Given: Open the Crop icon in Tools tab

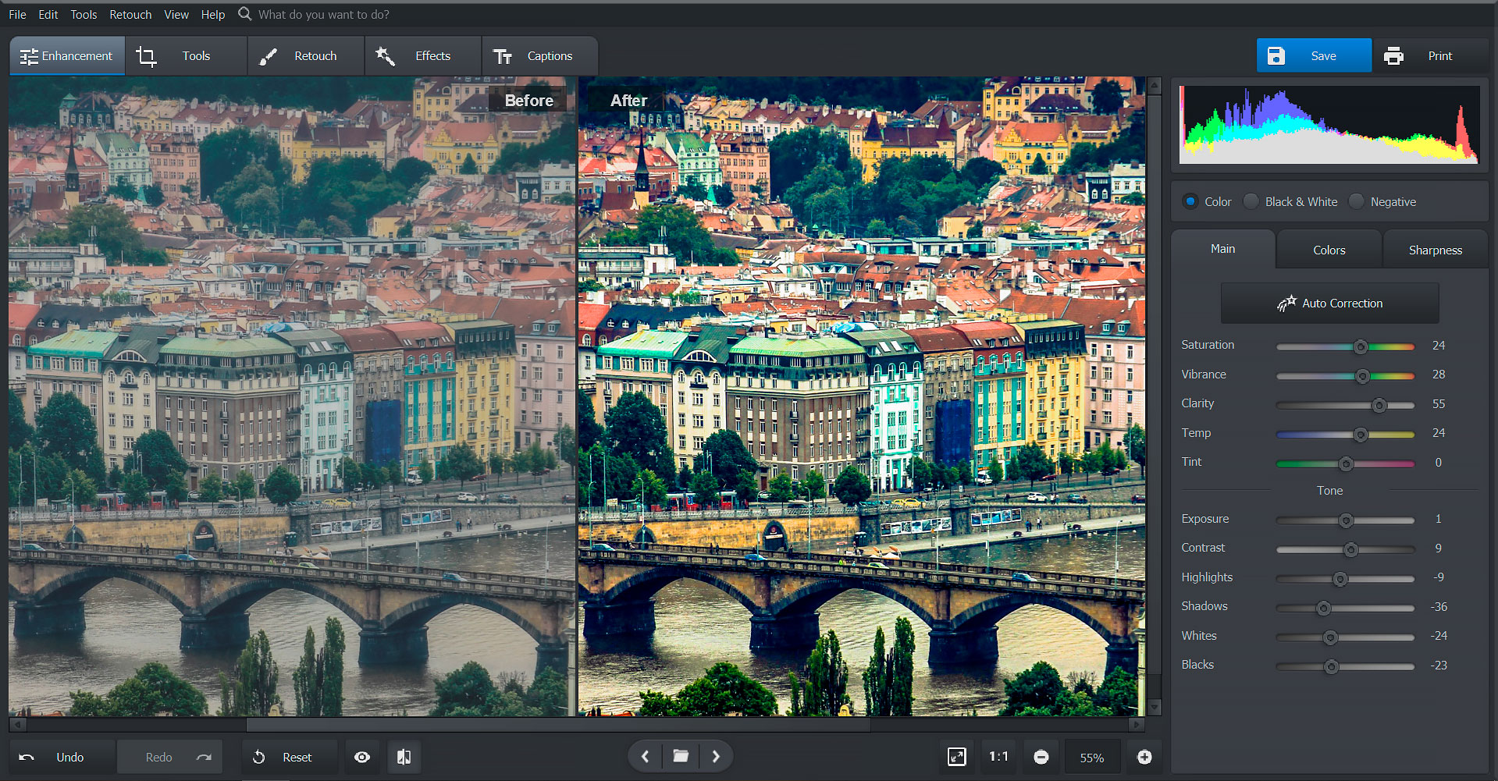Looking at the screenshot, I should point(146,55).
